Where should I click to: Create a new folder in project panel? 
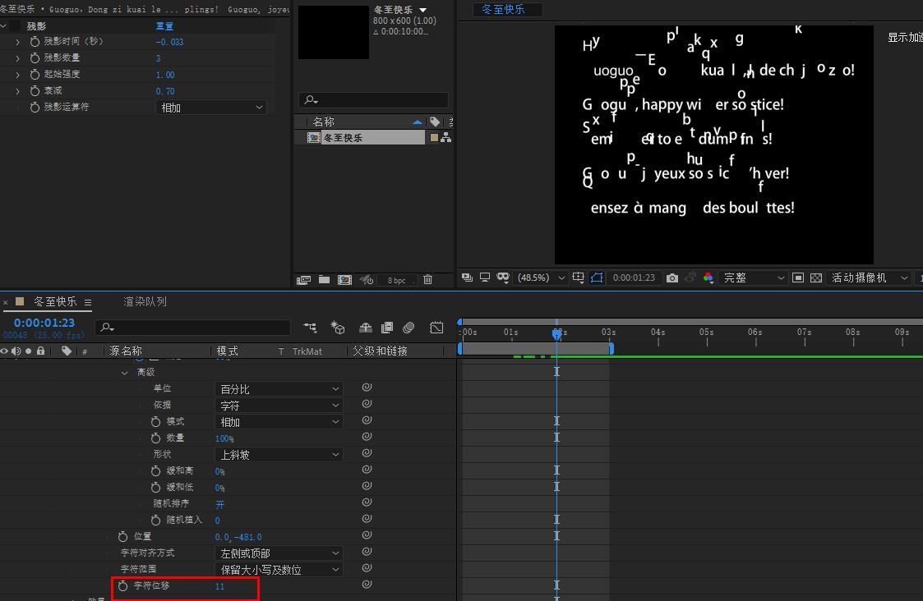pos(325,280)
